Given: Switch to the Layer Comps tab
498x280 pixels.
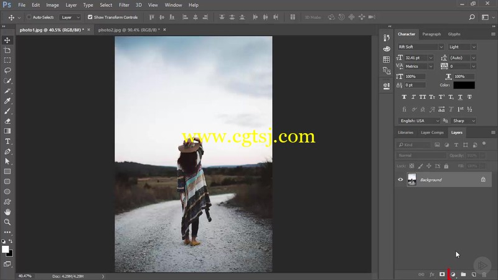Looking at the screenshot, I should coord(432,133).
